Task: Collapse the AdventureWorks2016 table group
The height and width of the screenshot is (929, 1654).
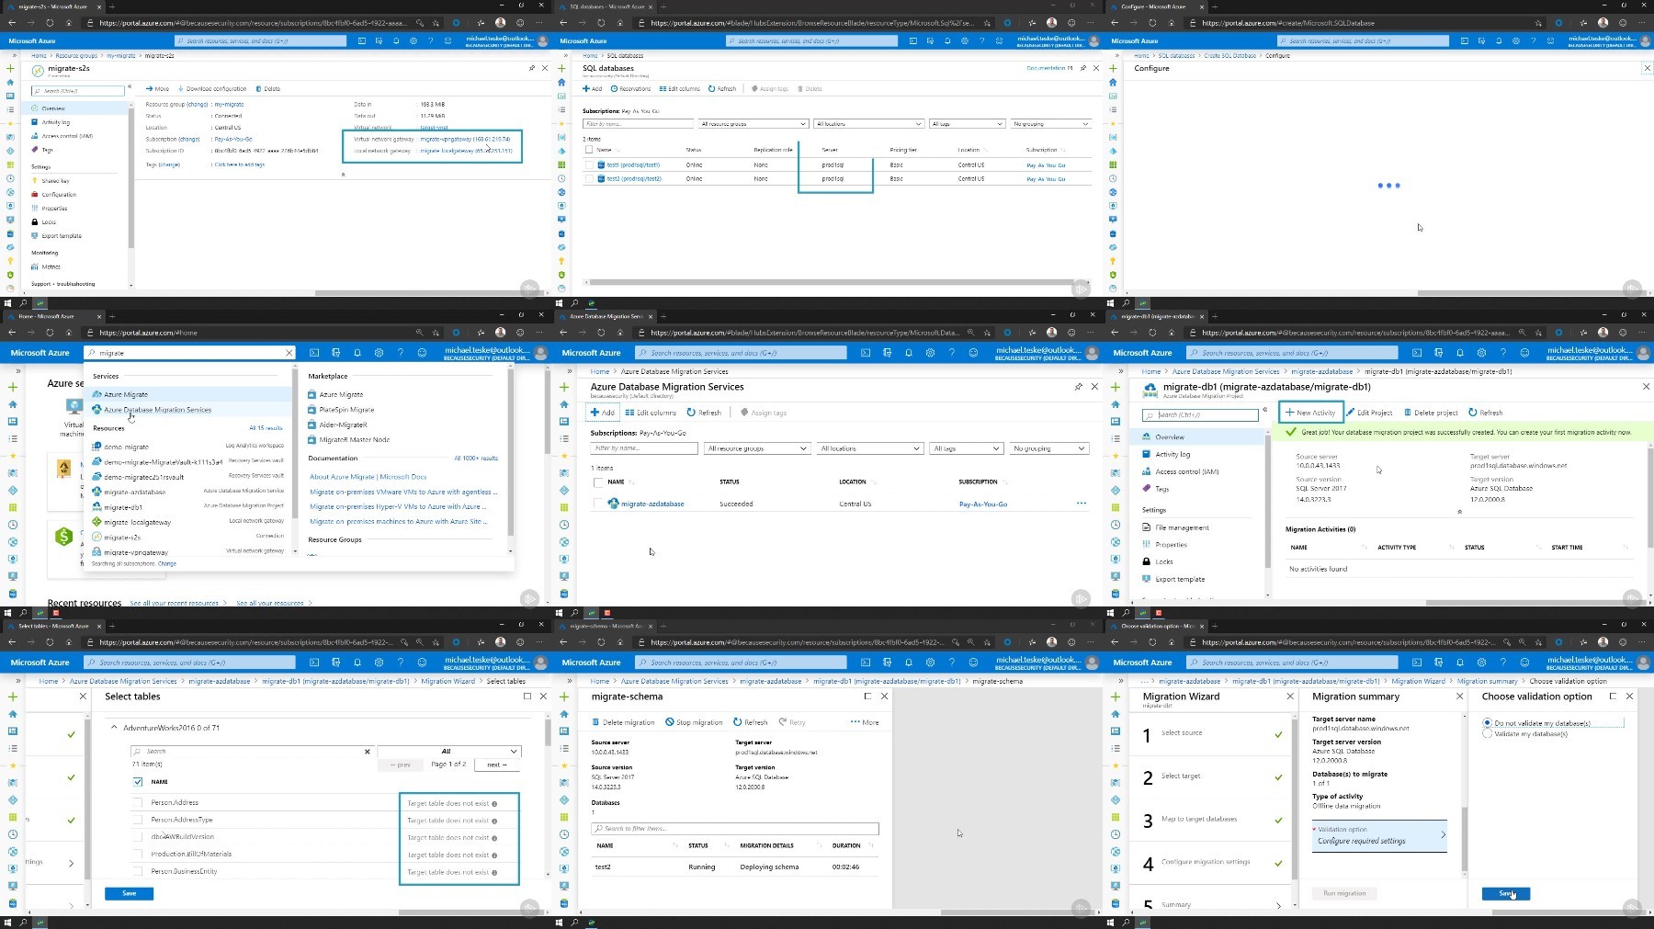Action: click(114, 728)
